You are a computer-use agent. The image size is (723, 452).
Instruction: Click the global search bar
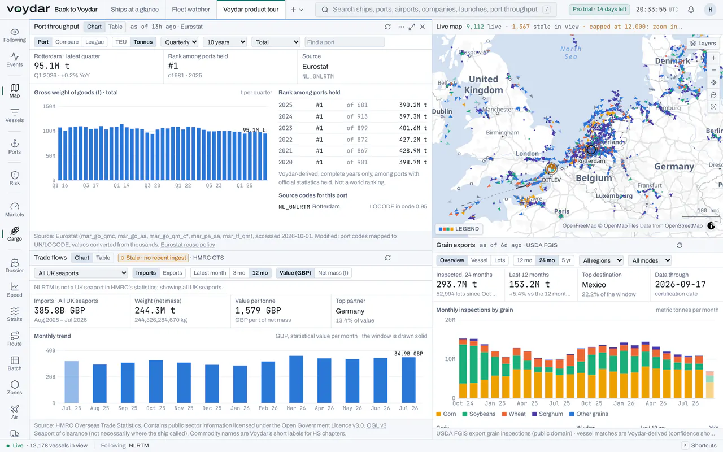point(435,10)
